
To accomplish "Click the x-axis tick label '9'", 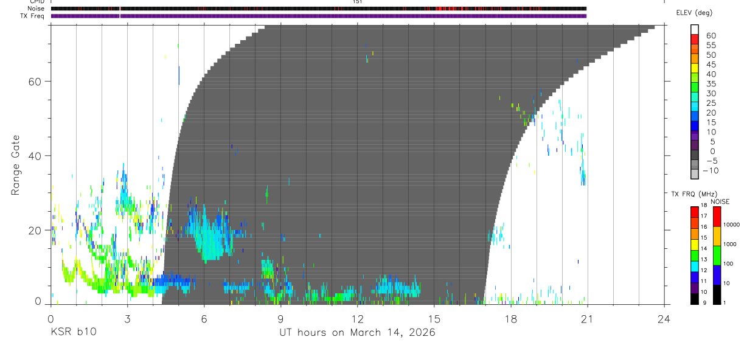I will [281, 318].
